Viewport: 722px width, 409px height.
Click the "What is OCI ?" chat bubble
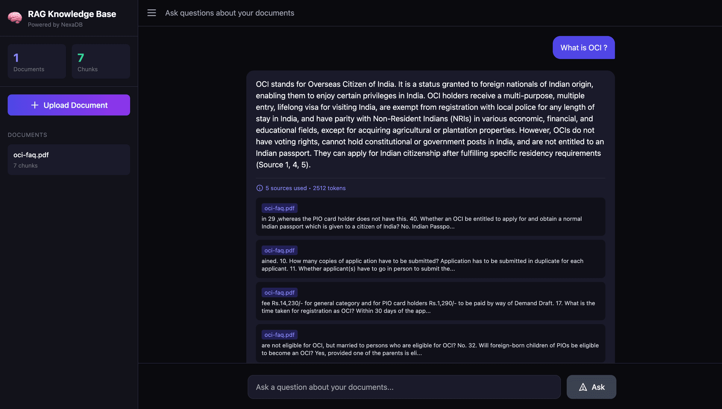[583, 47]
